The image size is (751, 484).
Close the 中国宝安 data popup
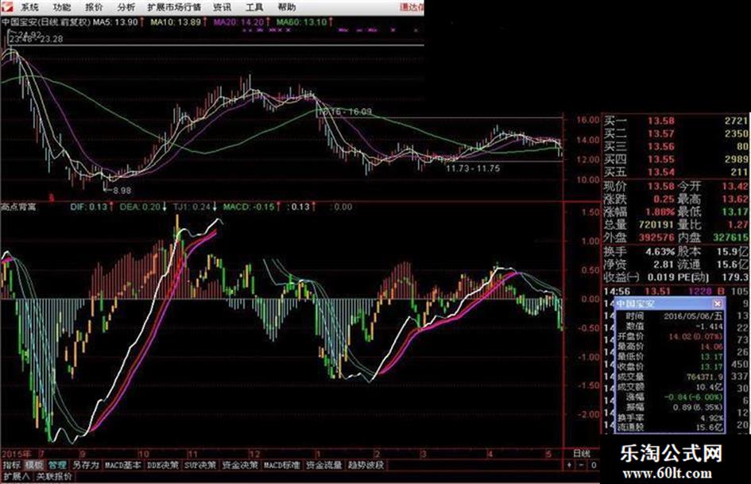click(717, 304)
